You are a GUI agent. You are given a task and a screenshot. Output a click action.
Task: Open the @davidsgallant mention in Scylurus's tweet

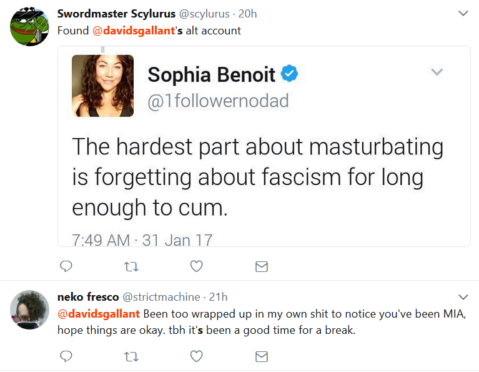tap(134, 31)
